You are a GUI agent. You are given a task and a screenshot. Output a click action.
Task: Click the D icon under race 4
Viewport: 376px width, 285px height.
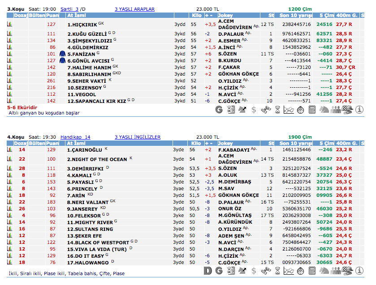point(207,271)
